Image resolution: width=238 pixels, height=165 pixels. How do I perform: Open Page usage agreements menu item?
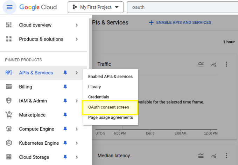[111, 117]
